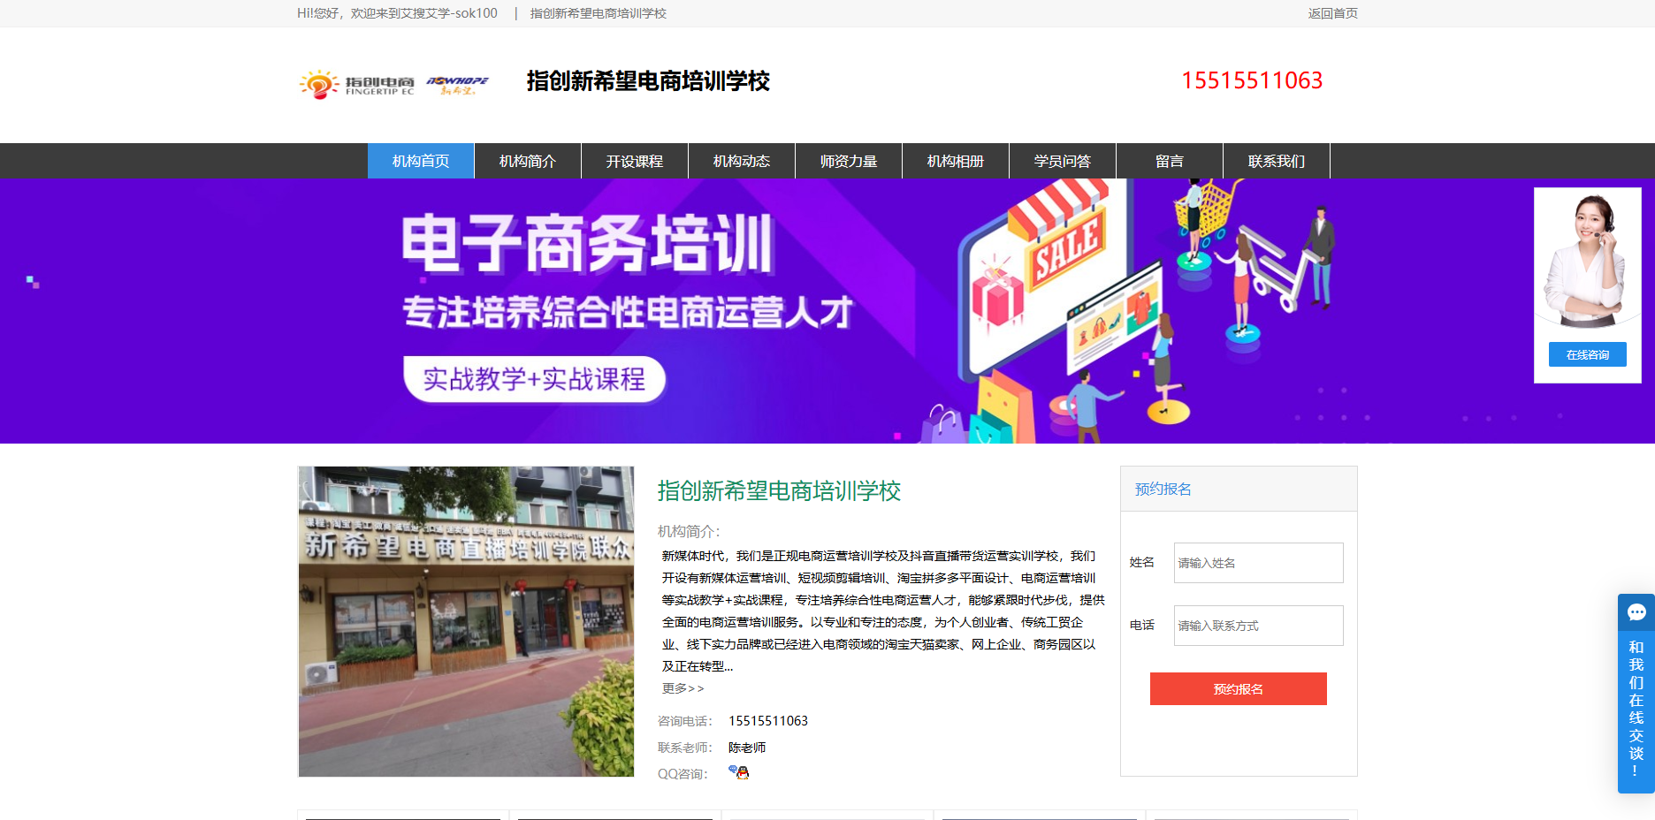The width and height of the screenshot is (1655, 820).
Task: Open the 机构相册 page
Action: coord(956,161)
